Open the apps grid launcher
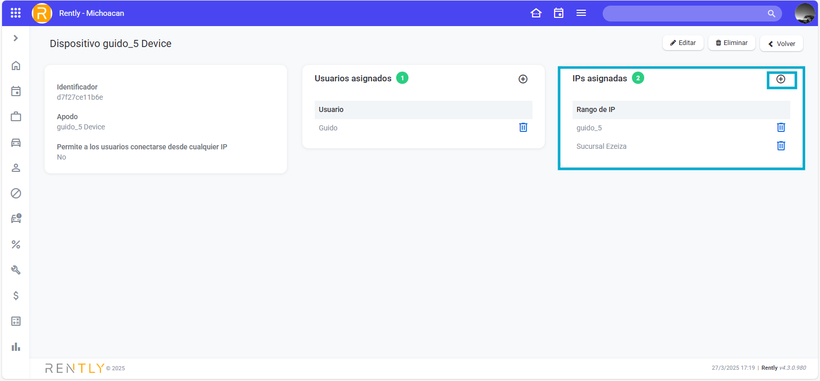The height and width of the screenshot is (381, 820). (x=16, y=13)
